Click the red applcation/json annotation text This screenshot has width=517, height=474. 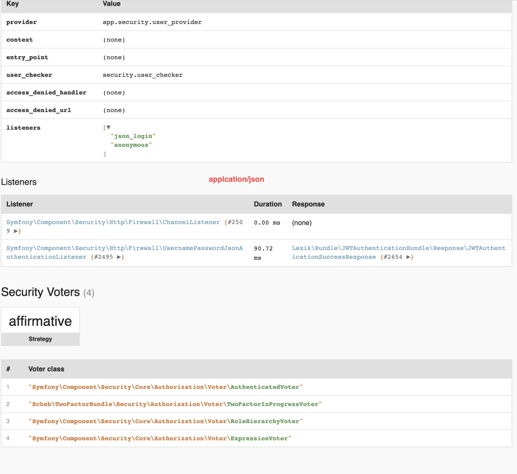[x=236, y=179]
